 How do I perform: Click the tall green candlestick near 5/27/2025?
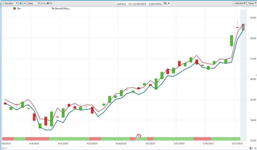tap(231, 41)
